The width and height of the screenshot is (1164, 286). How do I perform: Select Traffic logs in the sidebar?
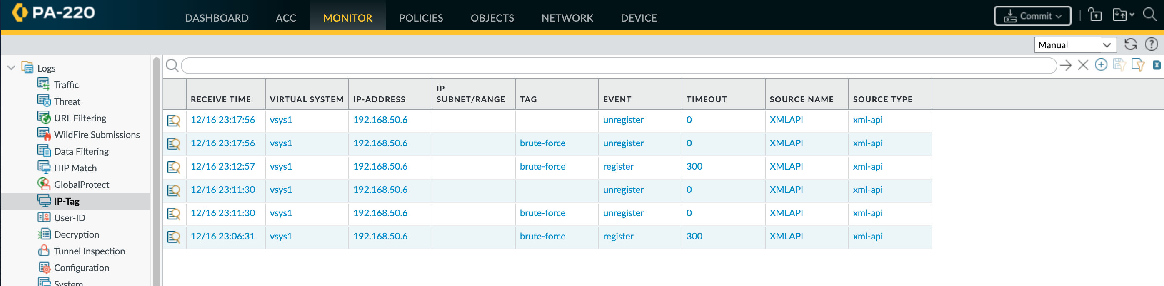[x=66, y=85]
